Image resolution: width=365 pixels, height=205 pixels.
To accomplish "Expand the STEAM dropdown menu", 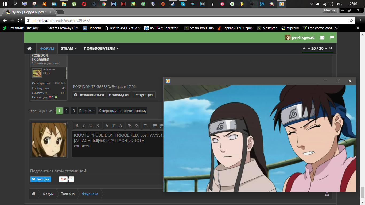I will point(69,48).
